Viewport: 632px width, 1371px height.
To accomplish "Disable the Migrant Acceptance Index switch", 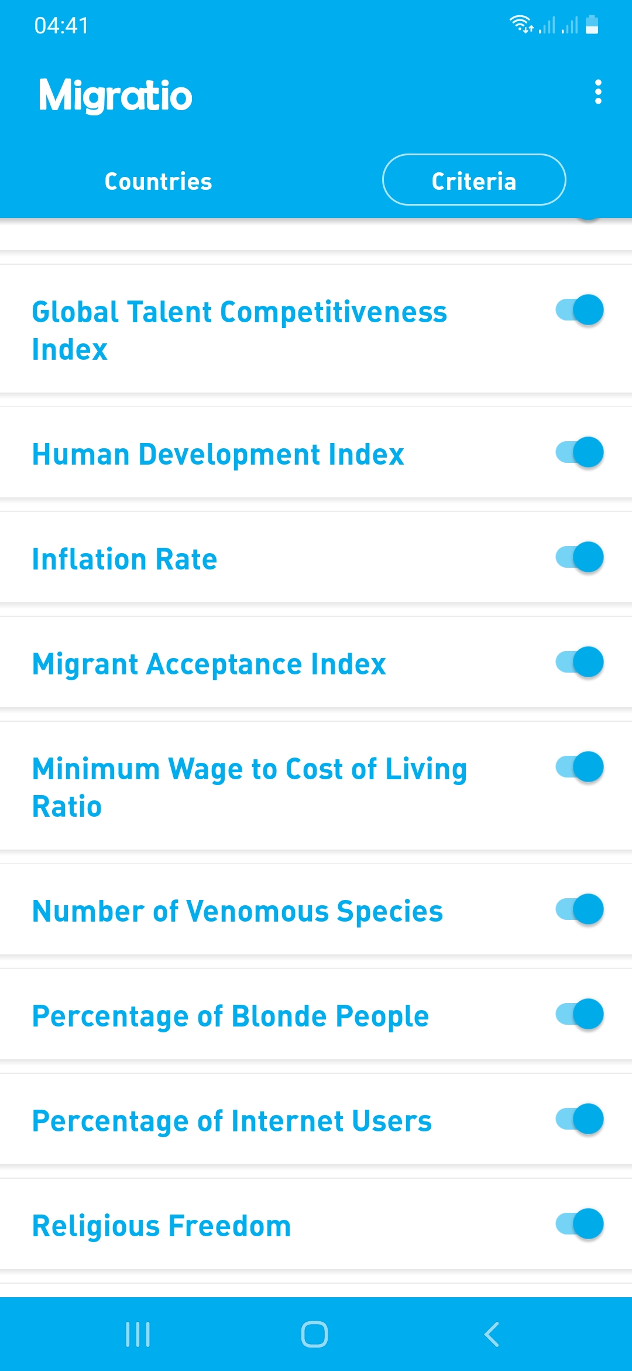I will pos(579,662).
